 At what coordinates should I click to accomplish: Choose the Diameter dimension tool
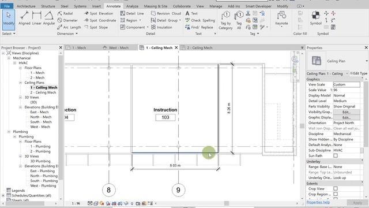(67, 20)
